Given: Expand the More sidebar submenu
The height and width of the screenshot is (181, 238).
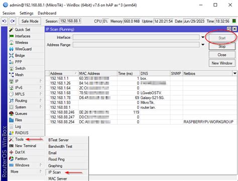Looking at the screenshot, I should (26, 171).
